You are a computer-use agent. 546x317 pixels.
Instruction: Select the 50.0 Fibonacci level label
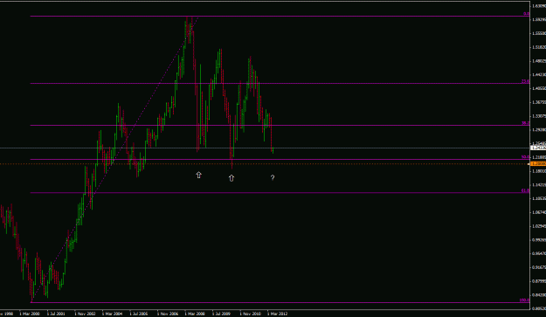tap(525, 157)
